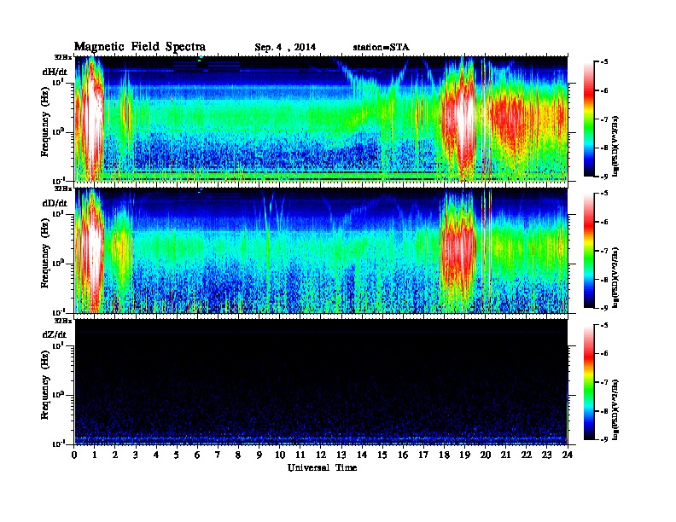Click hour label 14 on the time axis

pyautogui.click(x=362, y=455)
